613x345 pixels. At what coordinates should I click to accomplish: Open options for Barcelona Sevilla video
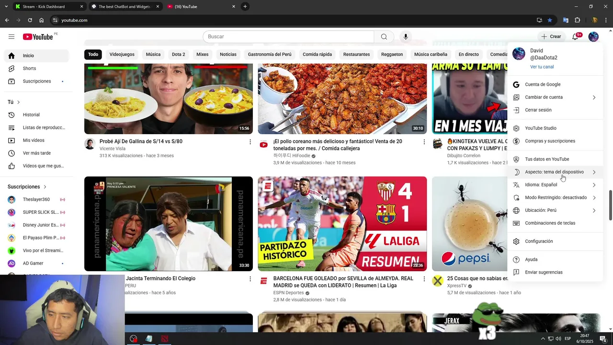(x=424, y=279)
